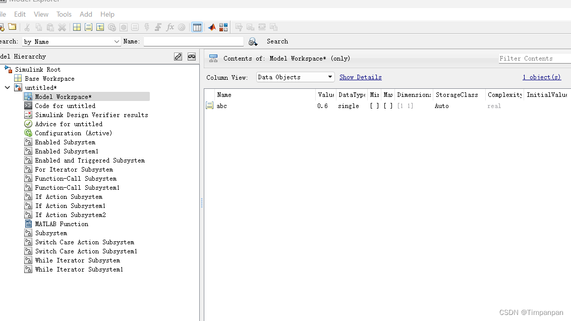
Task: Toggle the edit pencil icon above model hierarchy
Action: (178, 57)
